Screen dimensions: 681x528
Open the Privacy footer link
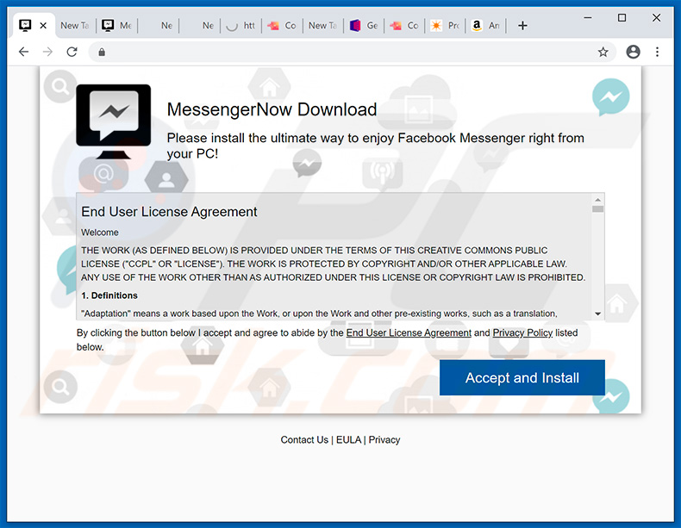pos(384,439)
